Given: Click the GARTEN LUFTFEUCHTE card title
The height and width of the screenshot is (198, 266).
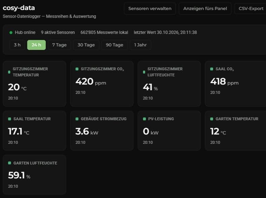Looking at the screenshot, I should [x=35, y=163].
